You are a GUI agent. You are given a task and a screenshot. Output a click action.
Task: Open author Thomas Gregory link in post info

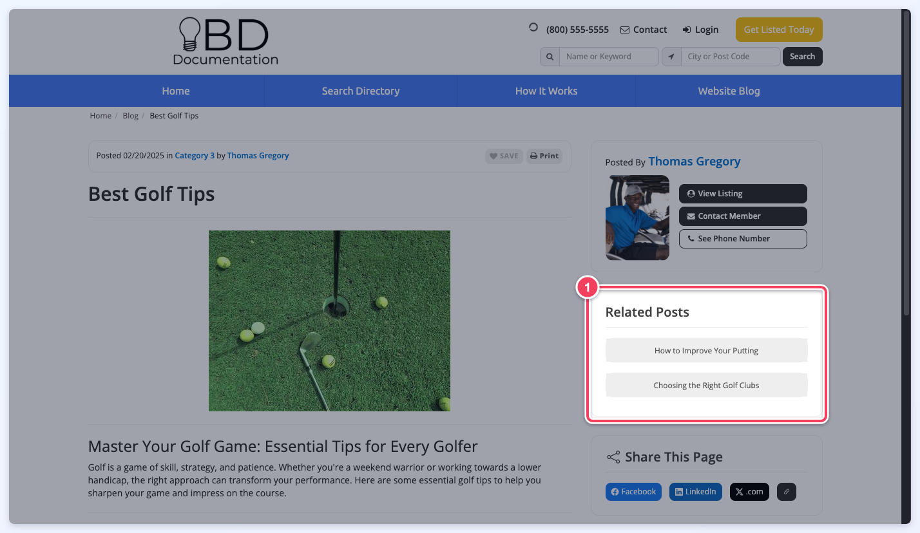258,156
